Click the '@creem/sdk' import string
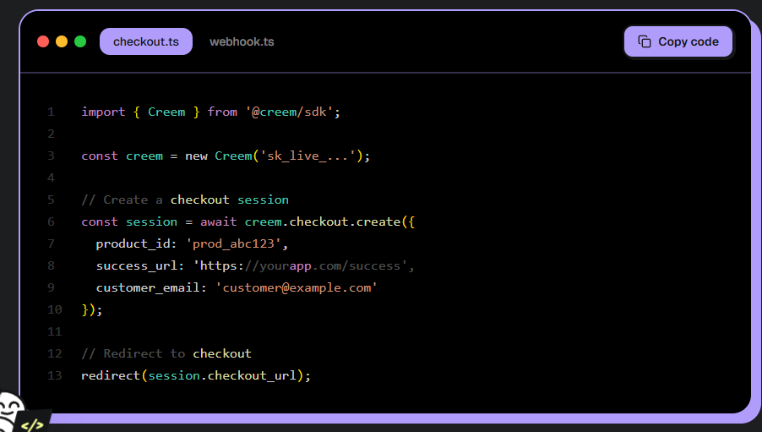762x432 pixels. [289, 112]
